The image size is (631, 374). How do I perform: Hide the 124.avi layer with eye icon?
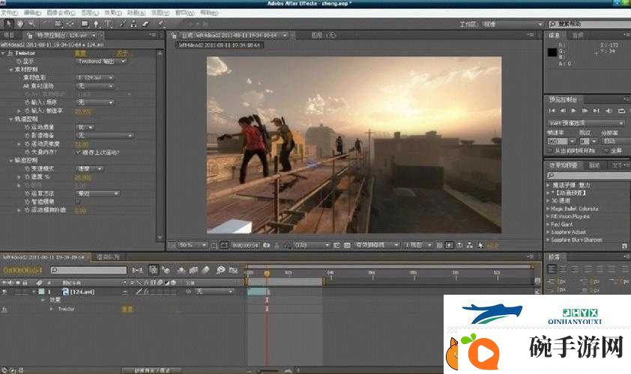pyautogui.click(x=4, y=292)
